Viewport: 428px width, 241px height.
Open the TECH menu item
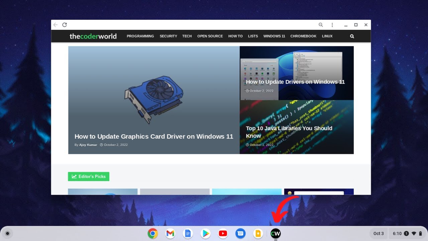click(x=187, y=36)
